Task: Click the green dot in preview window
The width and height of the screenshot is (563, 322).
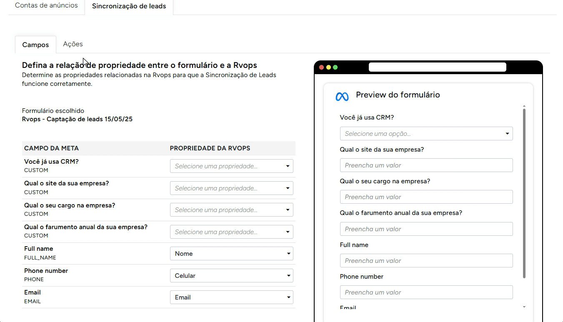Action: pyautogui.click(x=335, y=67)
